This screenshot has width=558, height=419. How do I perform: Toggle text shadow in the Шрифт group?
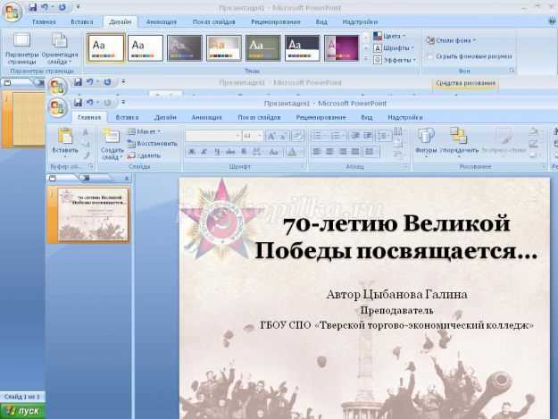[x=244, y=152]
